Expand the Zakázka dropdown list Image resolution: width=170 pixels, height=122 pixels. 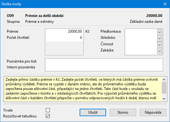point(160,51)
